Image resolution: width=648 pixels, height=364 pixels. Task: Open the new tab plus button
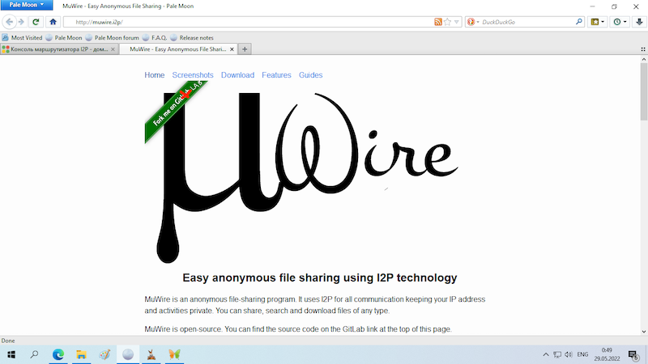click(245, 49)
